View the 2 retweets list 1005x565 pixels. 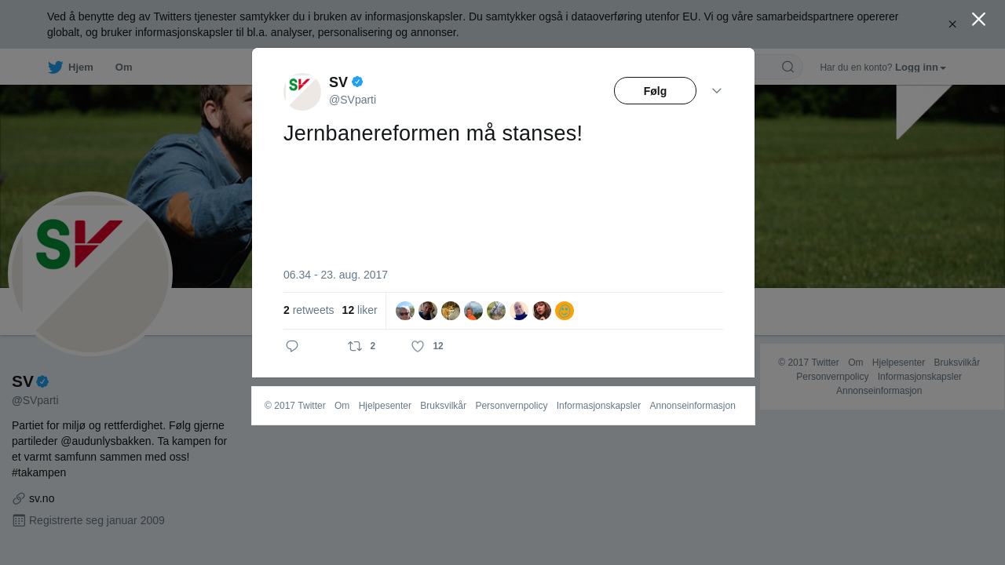click(309, 310)
